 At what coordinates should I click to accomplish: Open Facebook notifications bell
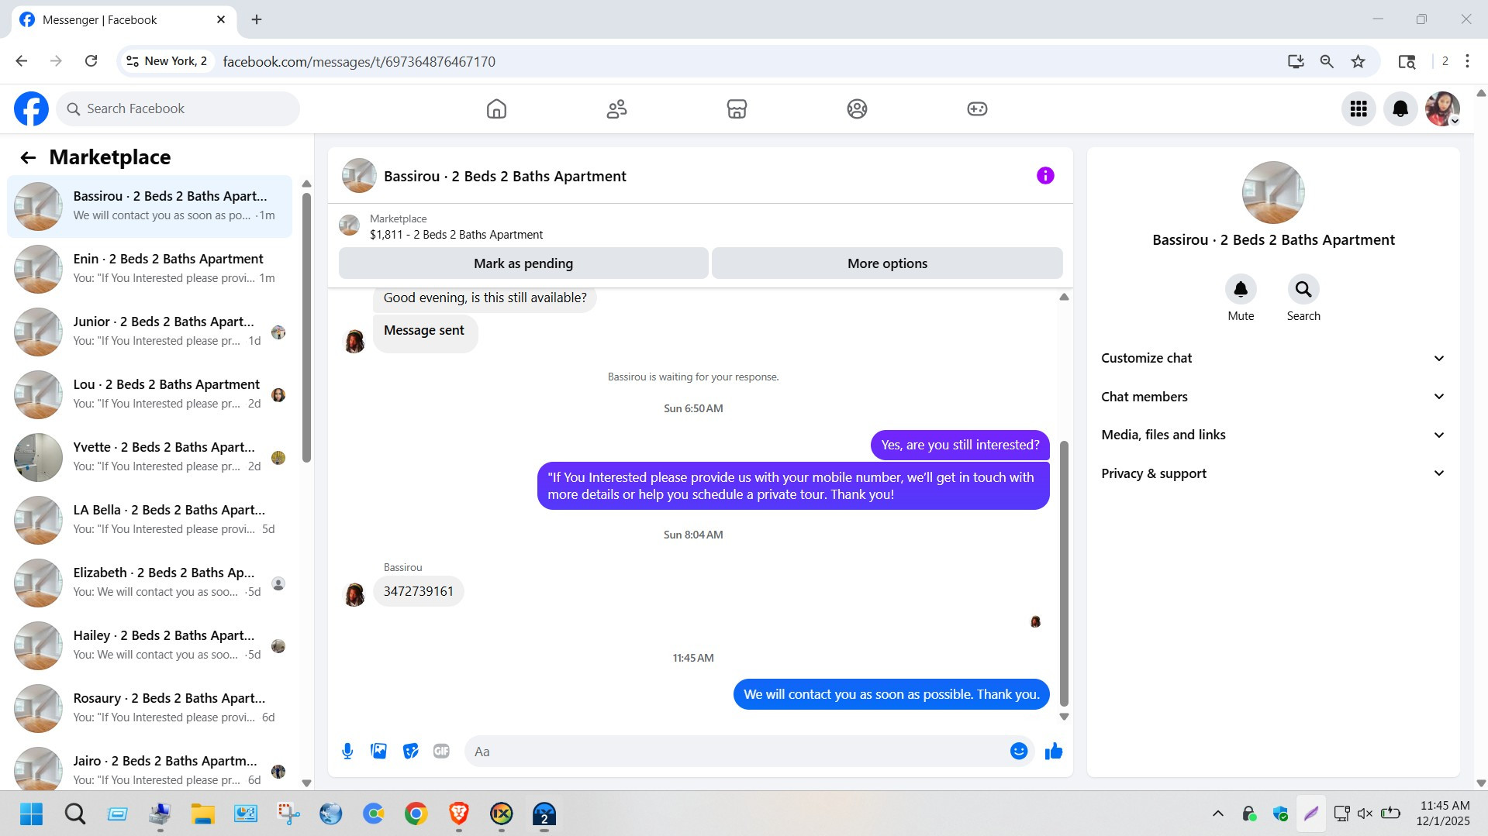[x=1400, y=109]
